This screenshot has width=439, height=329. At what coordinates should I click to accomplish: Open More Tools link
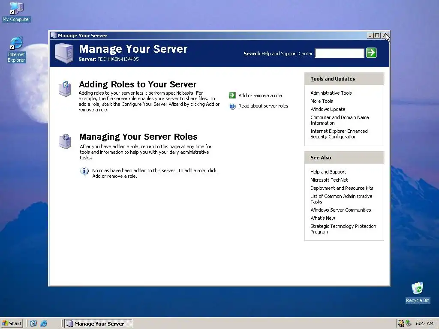pyautogui.click(x=322, y=101)
